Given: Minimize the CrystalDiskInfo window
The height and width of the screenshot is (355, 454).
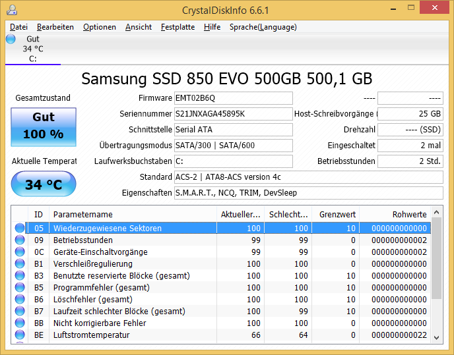Looking at the screenshot, I should point(393,9).
